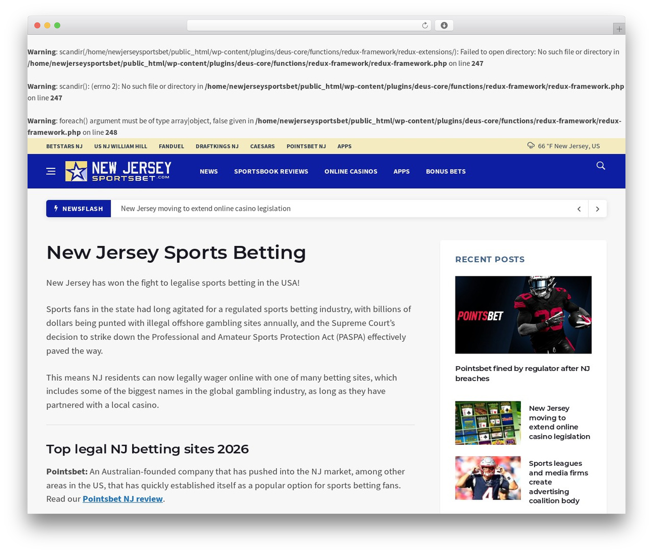Click the browser reload icon
653x553 pixels.
425,26
